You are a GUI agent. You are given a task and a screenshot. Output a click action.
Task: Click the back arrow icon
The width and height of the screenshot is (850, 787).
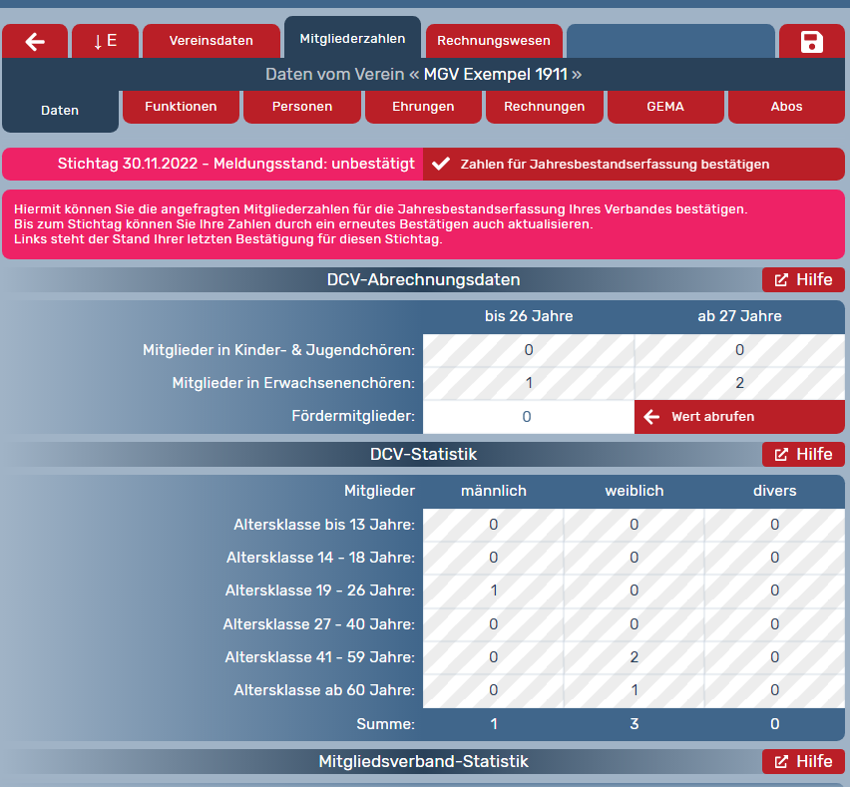[35, 41]
